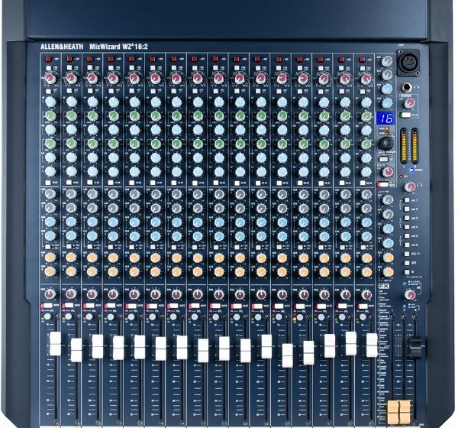Viewport: 458px width, 428px height.
Task: Click channel 1 grey Aux 1 knob
Action: (x=50, y=193)
